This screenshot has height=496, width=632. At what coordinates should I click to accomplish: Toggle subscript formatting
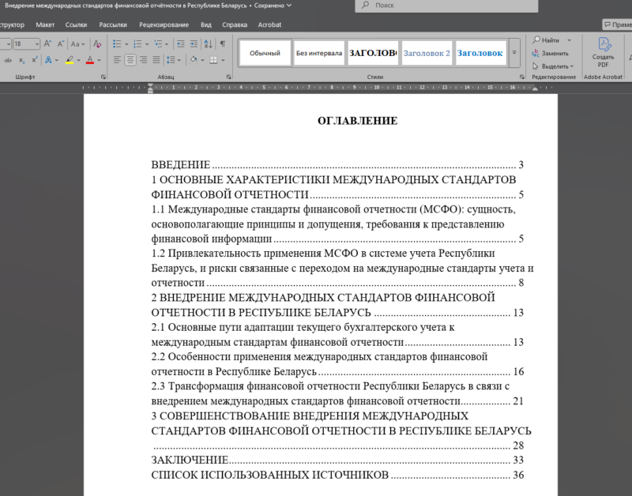click(22, 60)
